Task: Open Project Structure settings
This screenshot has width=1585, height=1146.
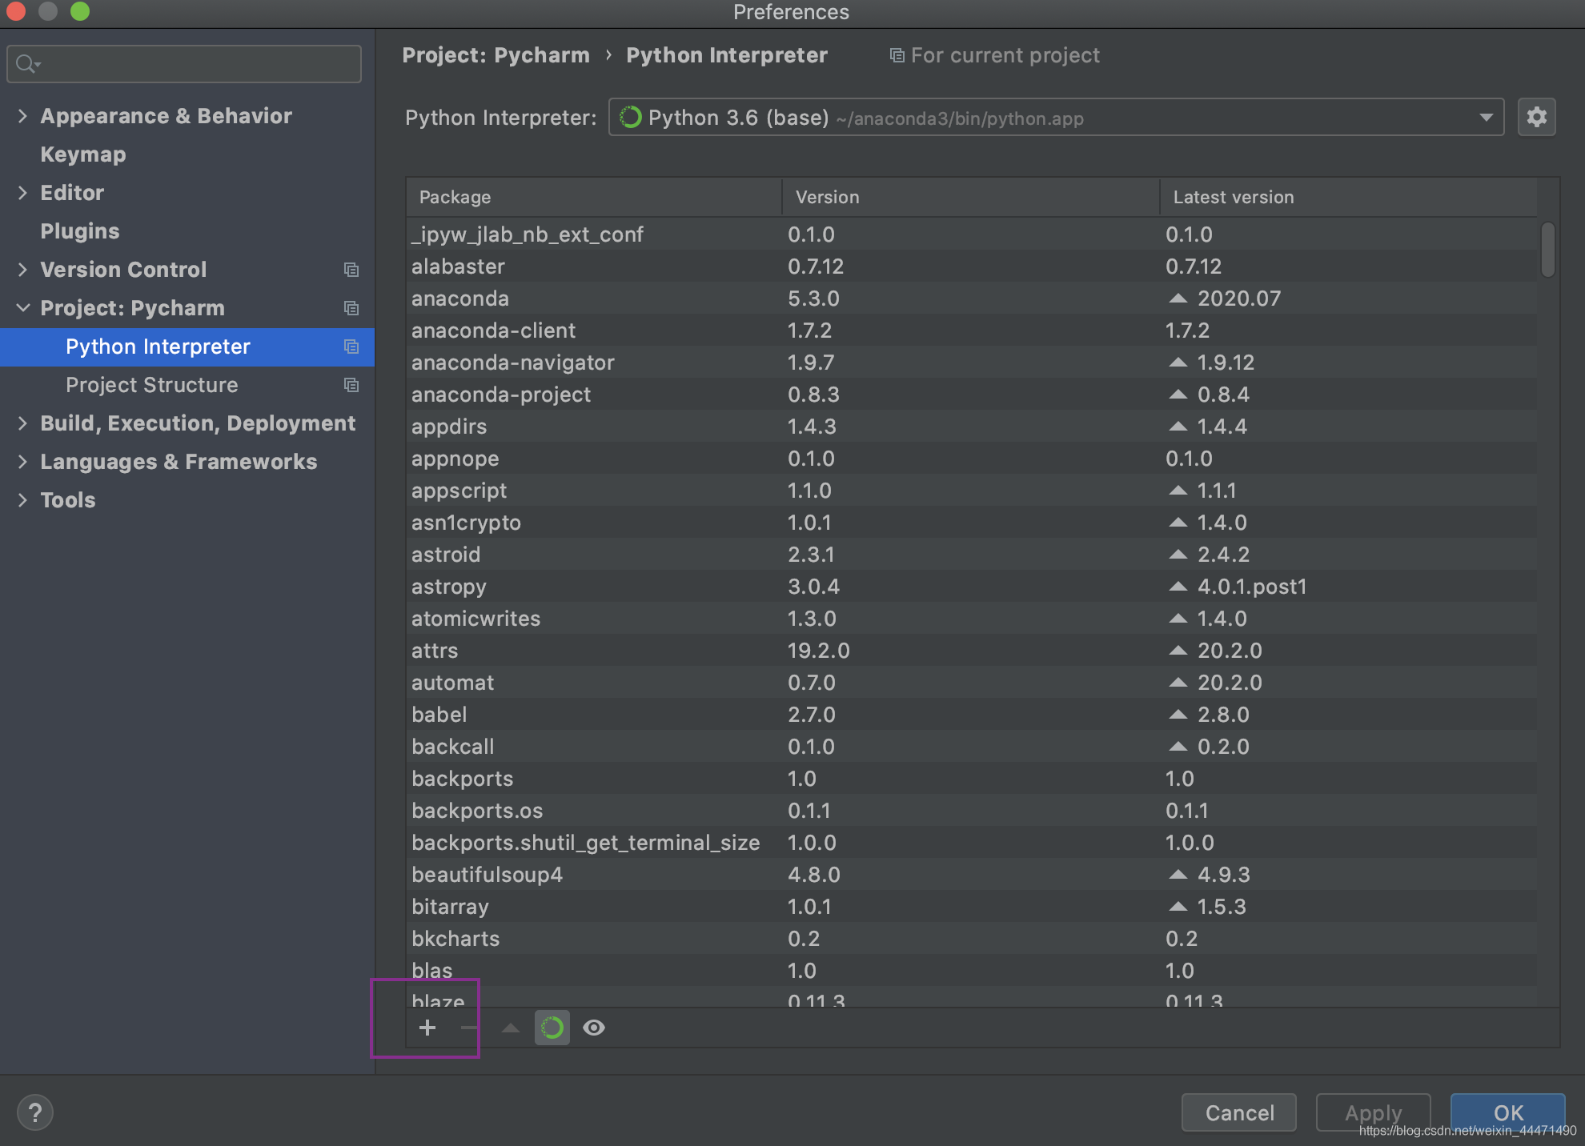Action: (152, 385)
